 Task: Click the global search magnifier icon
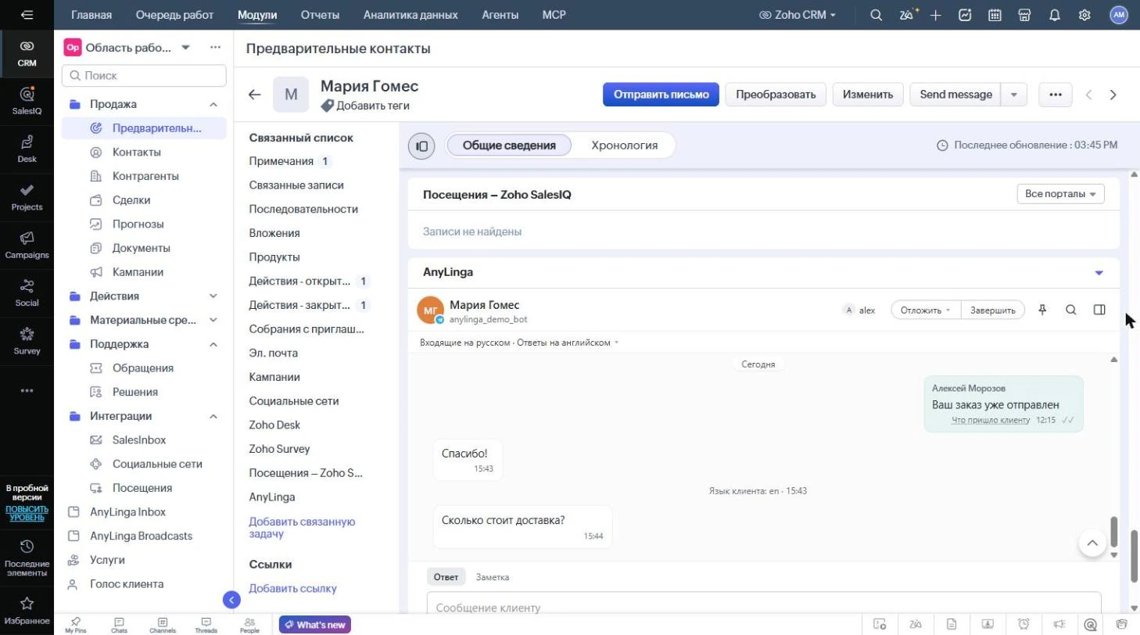pos(877,15)
